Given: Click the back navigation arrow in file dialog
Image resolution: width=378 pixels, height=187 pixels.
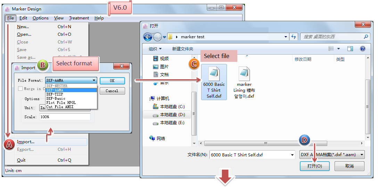Looking at the screenshot, I should click(x=148, y=37).
